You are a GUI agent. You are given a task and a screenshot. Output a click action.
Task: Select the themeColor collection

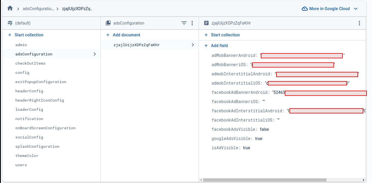coord(27,156)
